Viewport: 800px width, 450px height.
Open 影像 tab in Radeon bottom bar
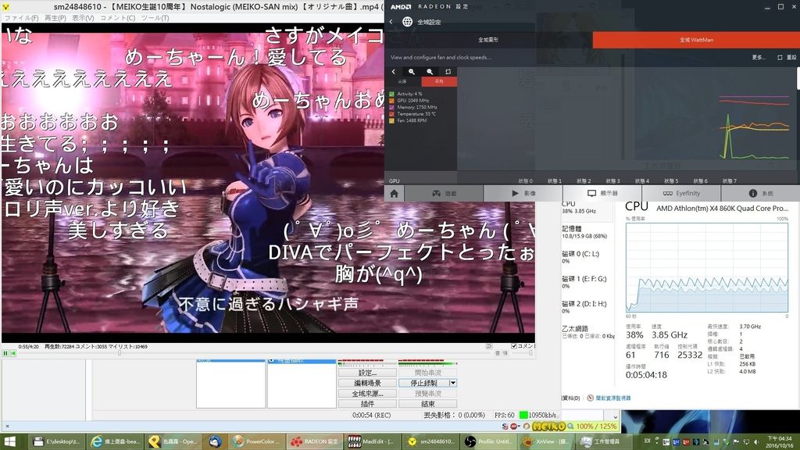(523, 194)
